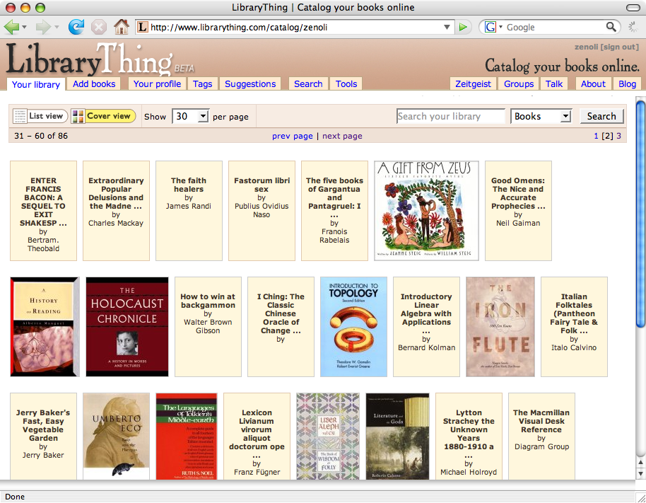Image resolution: width=646 pixels, height=503 pixels.
Task: Go back with the browser back arrow
Action: (x=11, y=27)
